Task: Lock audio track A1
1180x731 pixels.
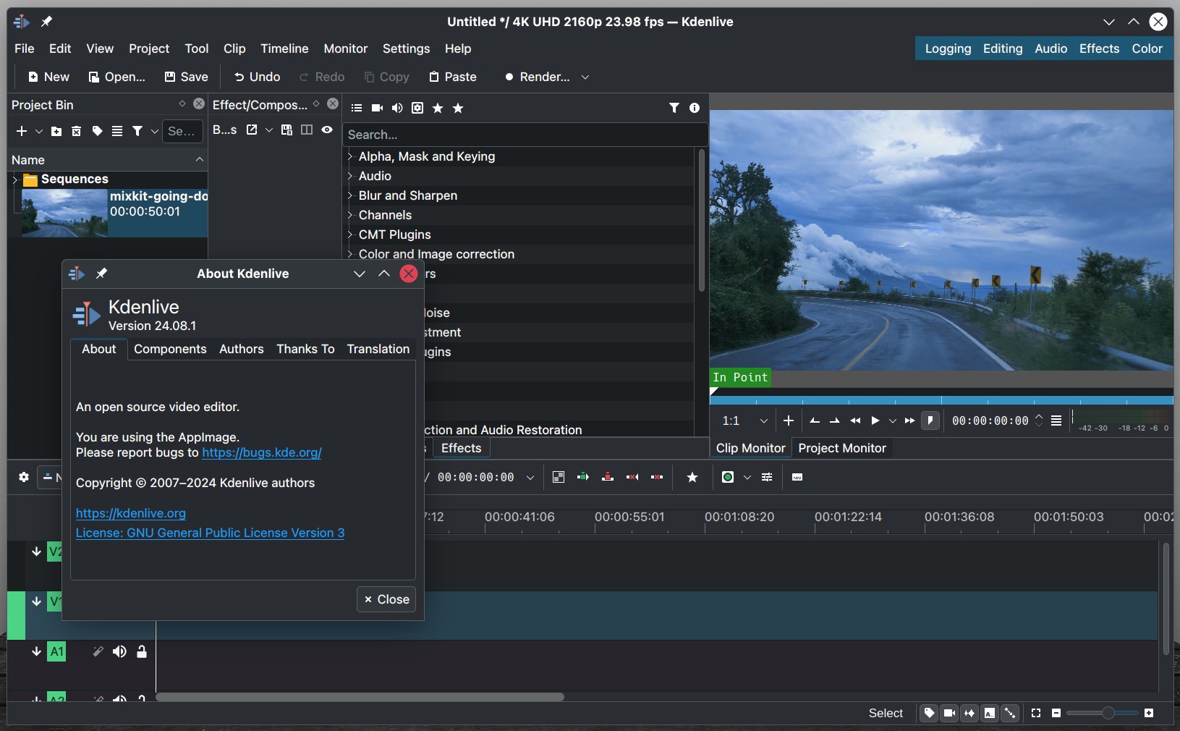Action: click(142, 651)
